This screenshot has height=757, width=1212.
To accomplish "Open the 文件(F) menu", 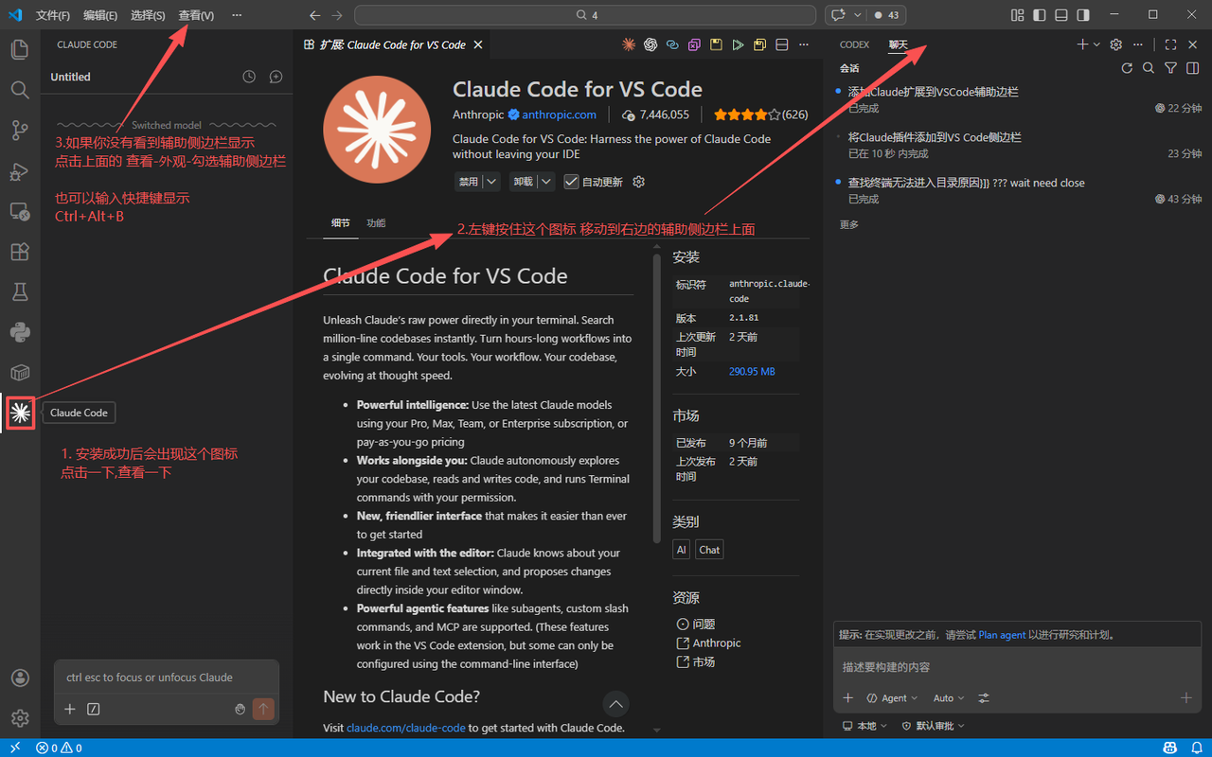I will click(x=53, y=15).
